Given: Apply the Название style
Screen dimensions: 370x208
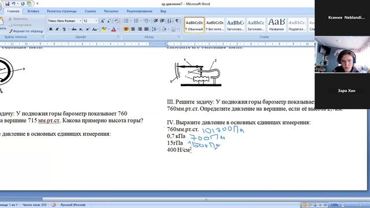Looking at the screenshot, I should pos(276,25).
